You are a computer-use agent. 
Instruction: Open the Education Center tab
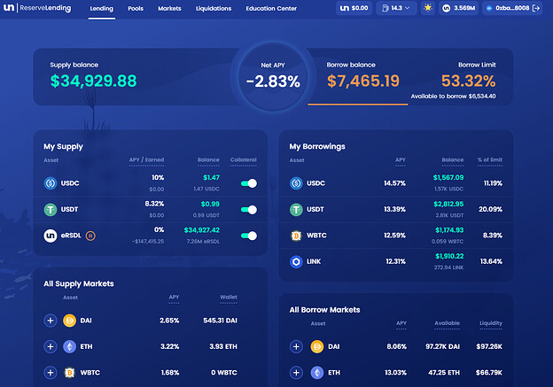(x=271, y=9)
